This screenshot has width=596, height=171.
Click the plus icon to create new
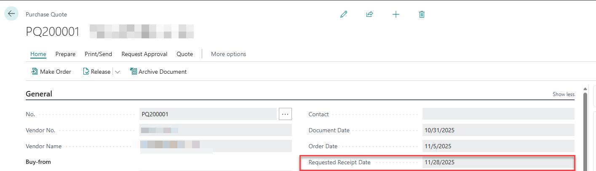[x=396, y=14]
